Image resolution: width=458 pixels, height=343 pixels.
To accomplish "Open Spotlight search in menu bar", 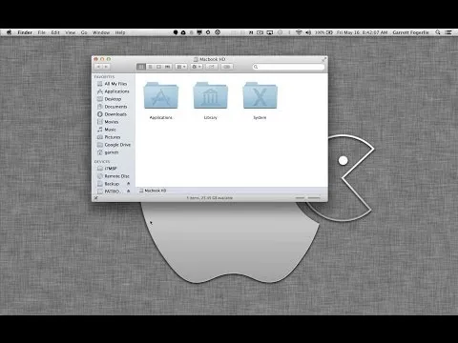I will [438, 32].
